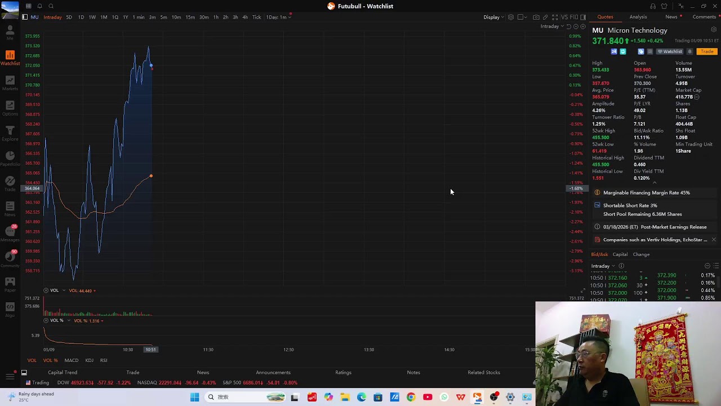Collapse the quote details chevron
Image resolution: width=721 pixels, height=406 pixels.
point(654,183)
